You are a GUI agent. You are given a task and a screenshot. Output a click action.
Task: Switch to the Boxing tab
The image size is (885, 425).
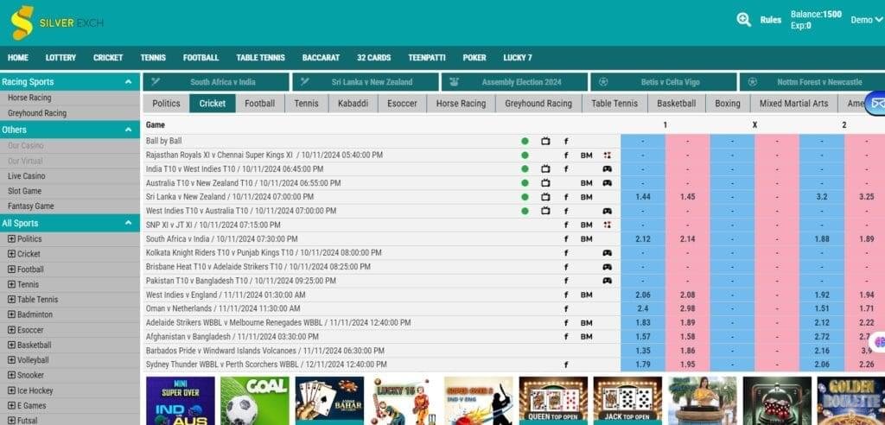point(727,104)
